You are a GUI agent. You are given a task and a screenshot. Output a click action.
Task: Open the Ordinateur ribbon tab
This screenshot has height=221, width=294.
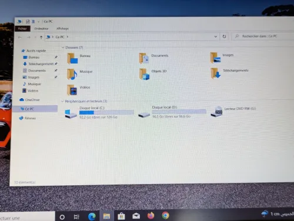pyautogui.click(x=41, y=29)
